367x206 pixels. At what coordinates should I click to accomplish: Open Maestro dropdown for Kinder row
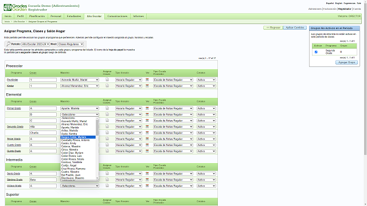click(x=80, y=86)
